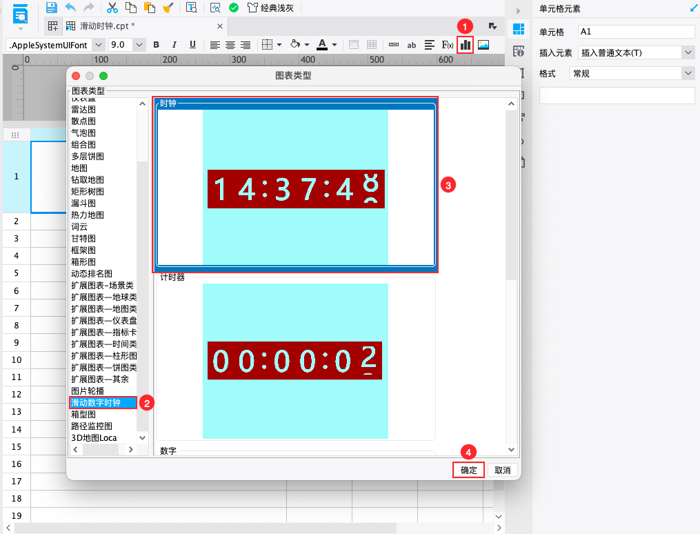
Task: Select 甘特图 in chart type list
Action: (x=83, y=239)
